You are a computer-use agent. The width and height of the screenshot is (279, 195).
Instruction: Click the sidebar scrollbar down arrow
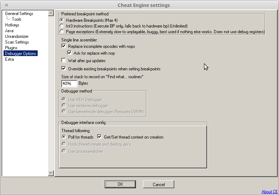pos(51,173)
